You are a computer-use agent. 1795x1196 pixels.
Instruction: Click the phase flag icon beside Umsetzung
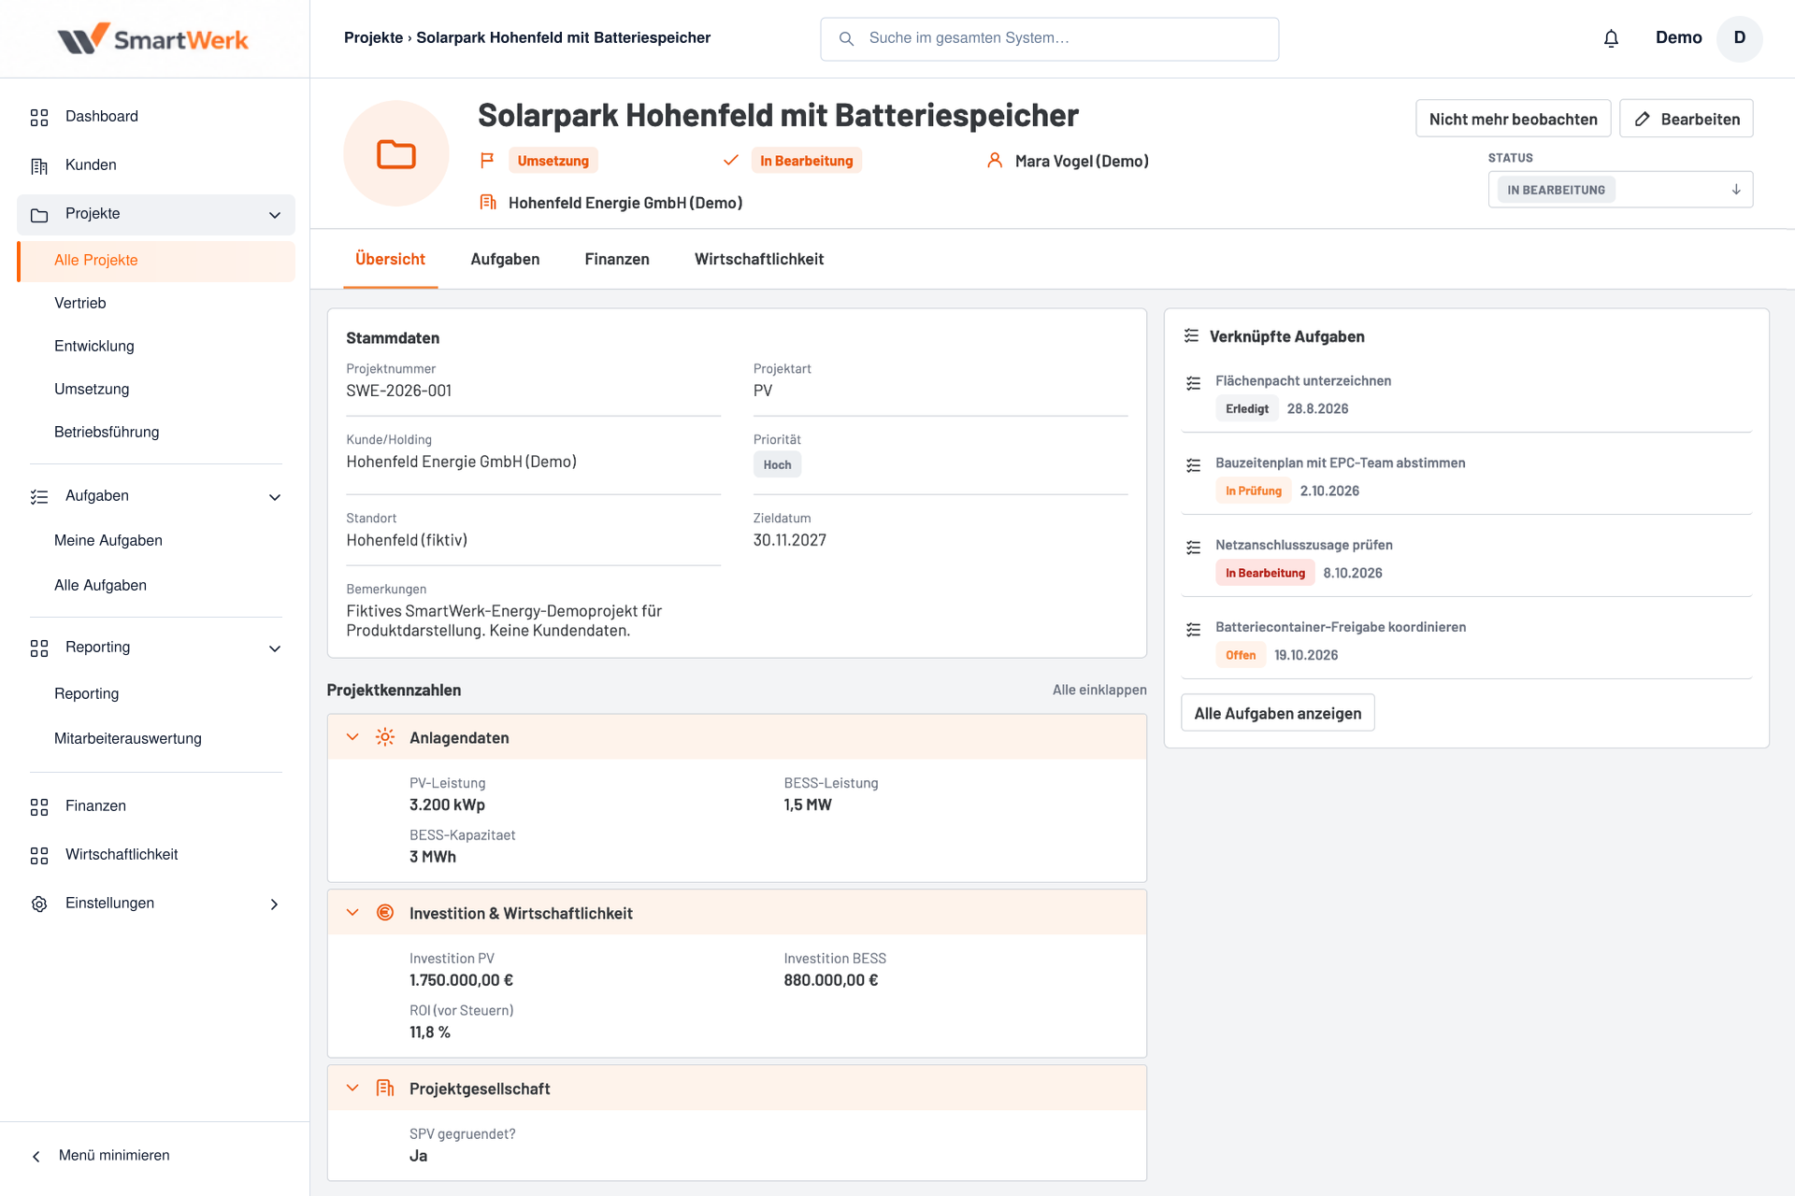487,161
